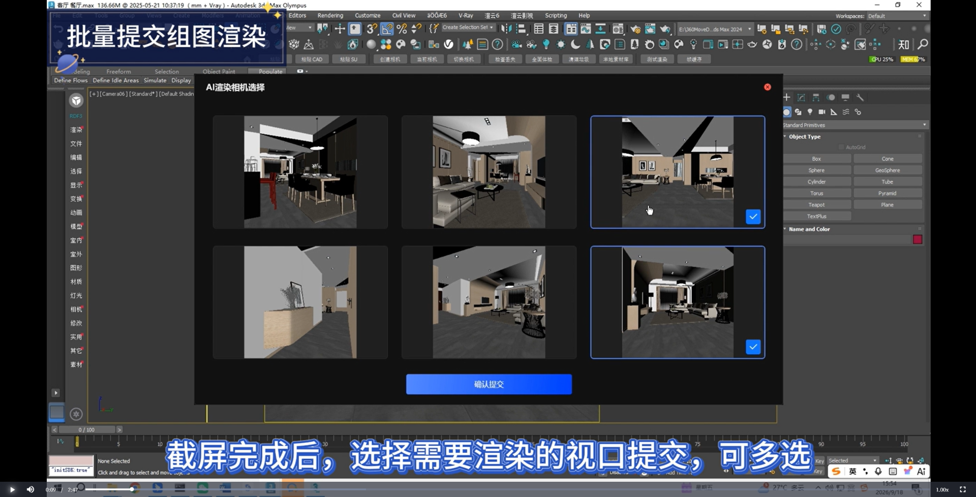Image resolution: width=976 pixels, height=497 pixels.
Task: Open the V-Ray menu
Action: [x=466, y=16]
